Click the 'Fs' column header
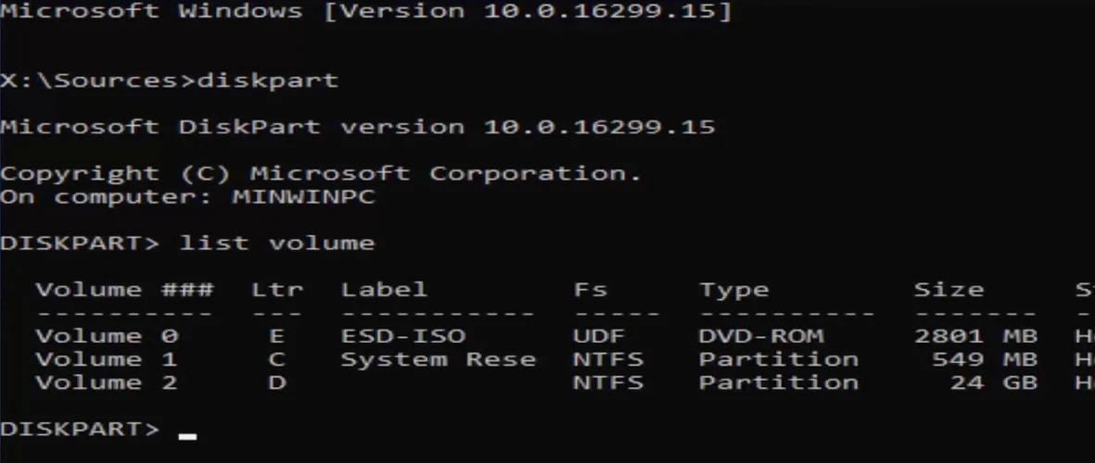The height and width of the screenshot is (463, 1095). coord(590,290)
